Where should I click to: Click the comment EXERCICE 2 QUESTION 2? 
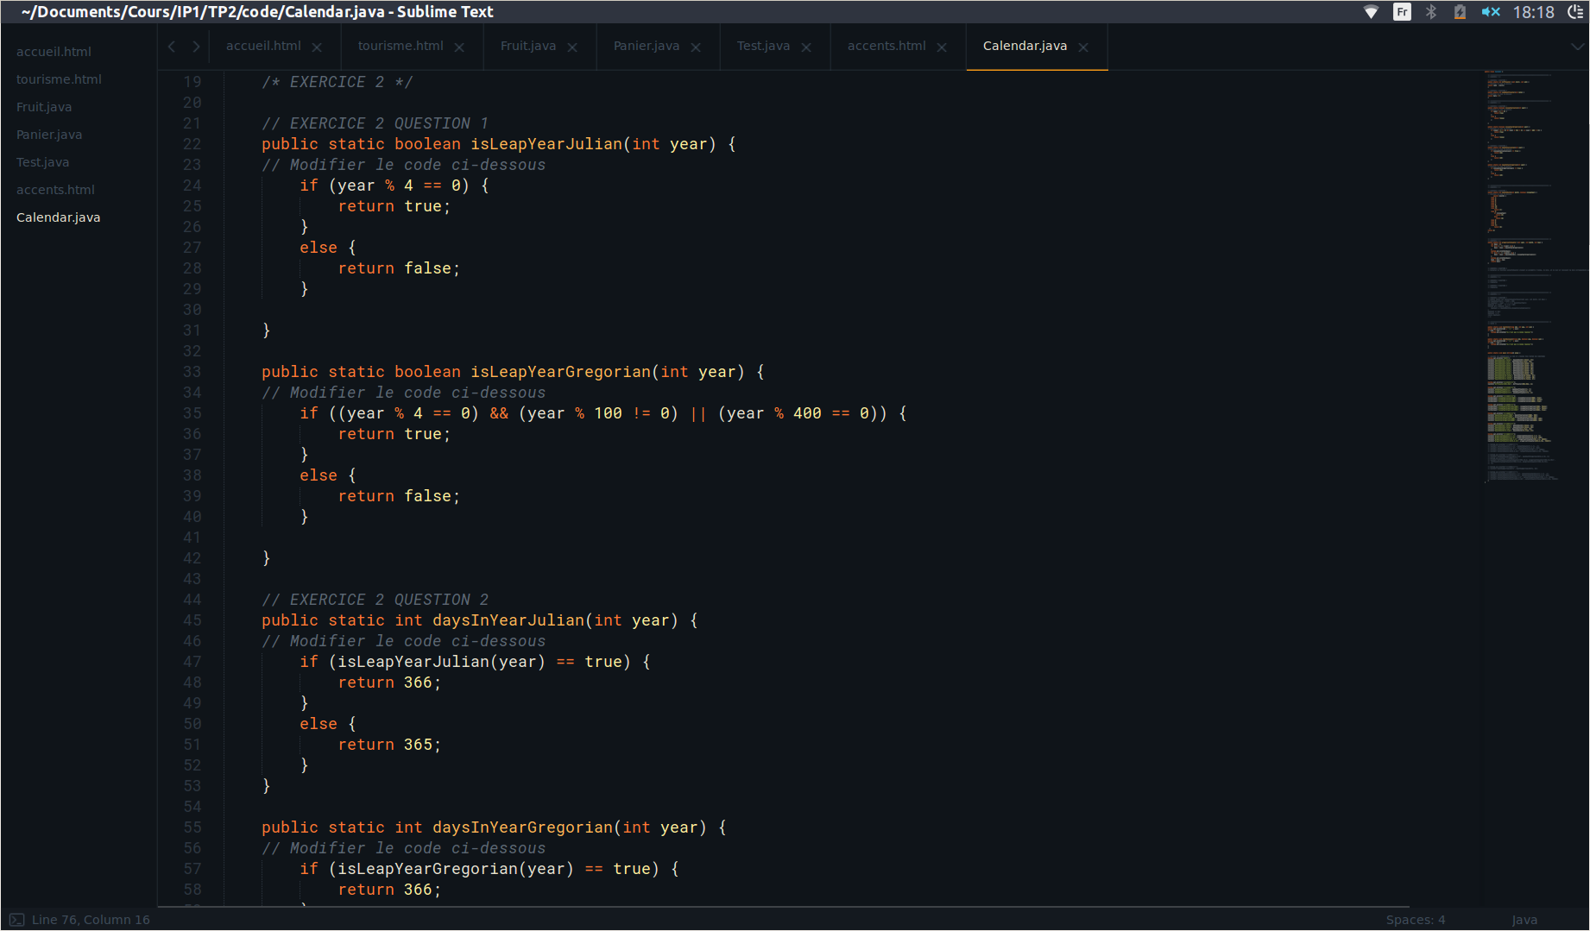375,600
